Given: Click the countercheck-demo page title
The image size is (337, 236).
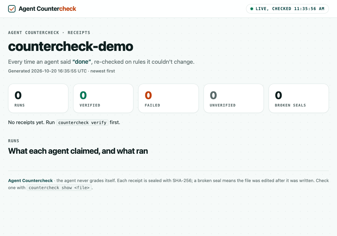Looking at the screenshot, I should (x=70, y=46).
